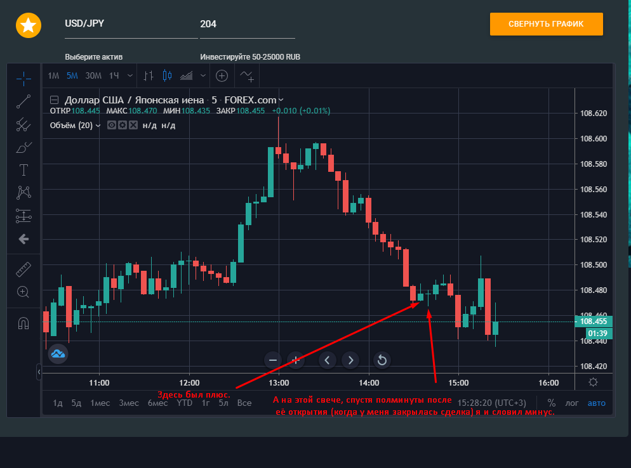Toggle the magnet snap mode
This screenshot has height=468, width=631.
click(x=23, y=323)
